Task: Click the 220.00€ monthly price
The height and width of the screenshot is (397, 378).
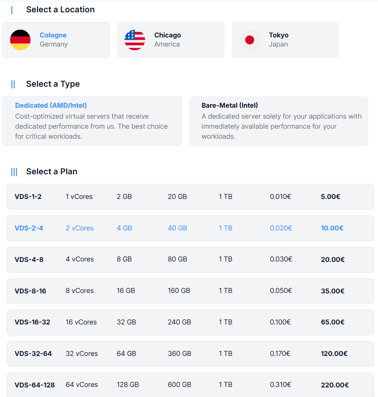Action: (x=335, y=385)
